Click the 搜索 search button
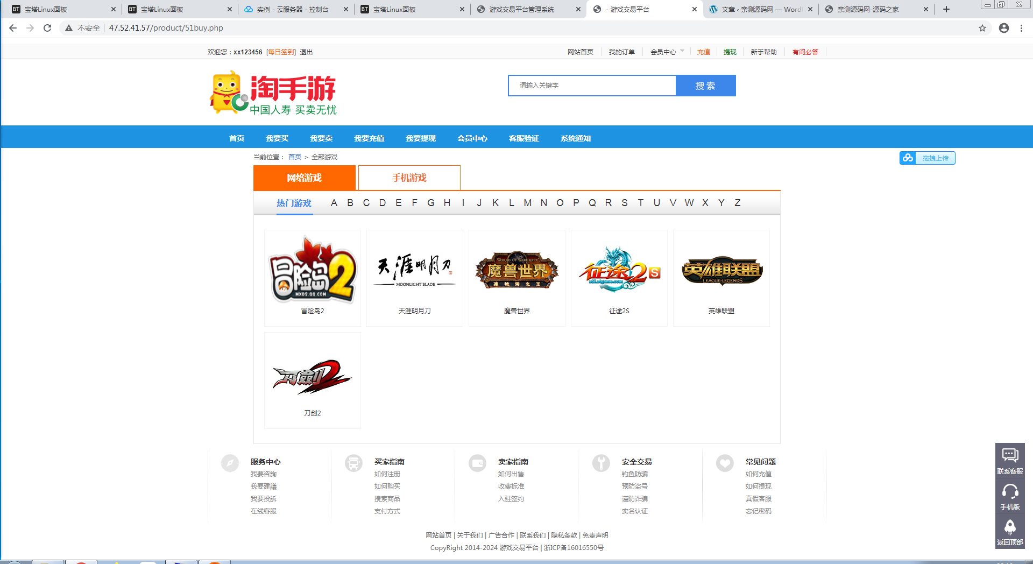The height and width of the screenshot is (564, 1033). point(705,86)
